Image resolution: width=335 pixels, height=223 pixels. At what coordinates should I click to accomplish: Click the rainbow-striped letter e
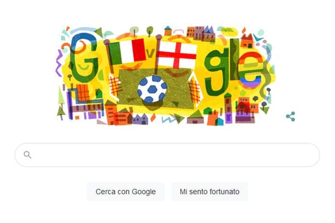pyautogui.click(x=250, y=70)
